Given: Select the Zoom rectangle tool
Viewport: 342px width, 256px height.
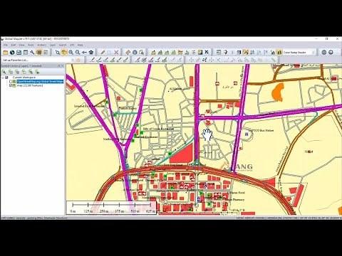Looking at the screenshot, I should pos(57,53).
